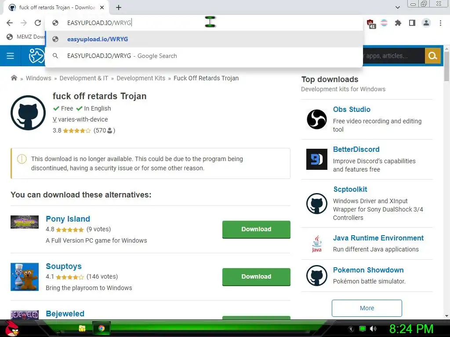Click the More button under top downloads

tap(367, 308)
